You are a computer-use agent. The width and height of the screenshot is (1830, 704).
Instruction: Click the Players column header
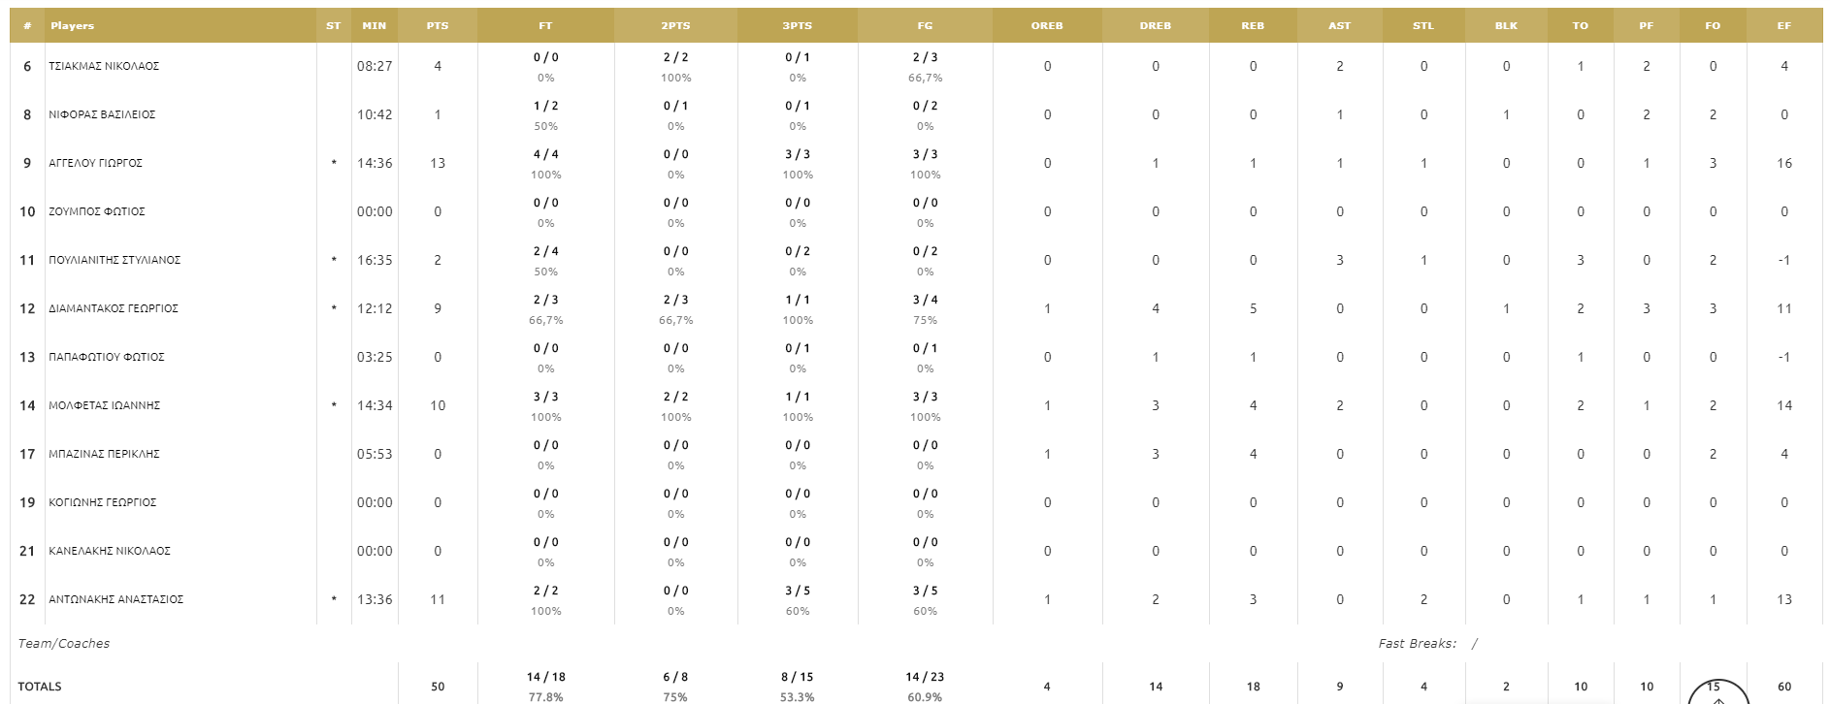[73, 26]
